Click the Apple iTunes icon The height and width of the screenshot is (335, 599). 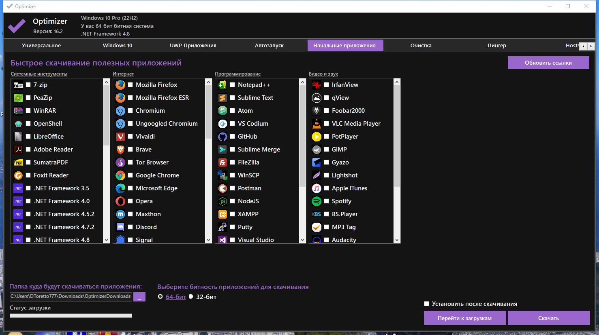[317, 188]
